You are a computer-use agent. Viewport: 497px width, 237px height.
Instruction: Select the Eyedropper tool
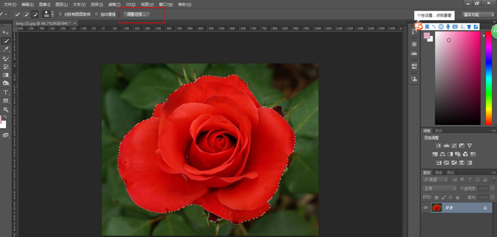(6, 49)
